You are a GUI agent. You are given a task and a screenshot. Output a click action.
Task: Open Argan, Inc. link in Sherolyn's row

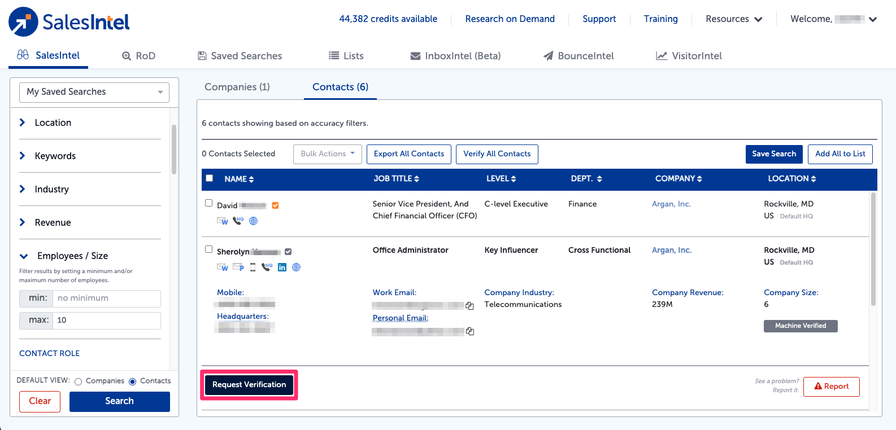coord(672,251)
